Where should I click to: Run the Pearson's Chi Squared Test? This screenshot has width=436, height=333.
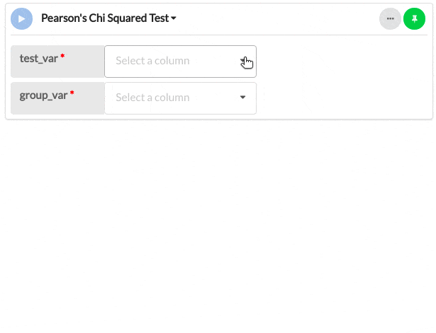click(x=21, y=18)
